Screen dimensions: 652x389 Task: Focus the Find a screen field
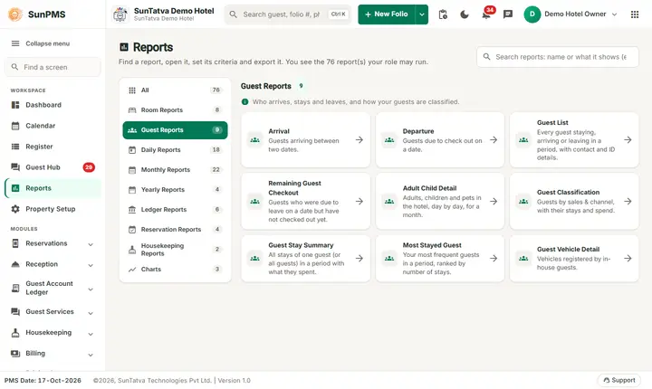53,67
